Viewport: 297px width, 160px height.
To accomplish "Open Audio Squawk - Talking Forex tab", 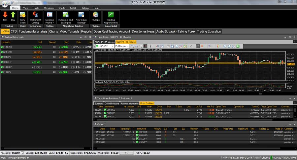I will 176,31.
